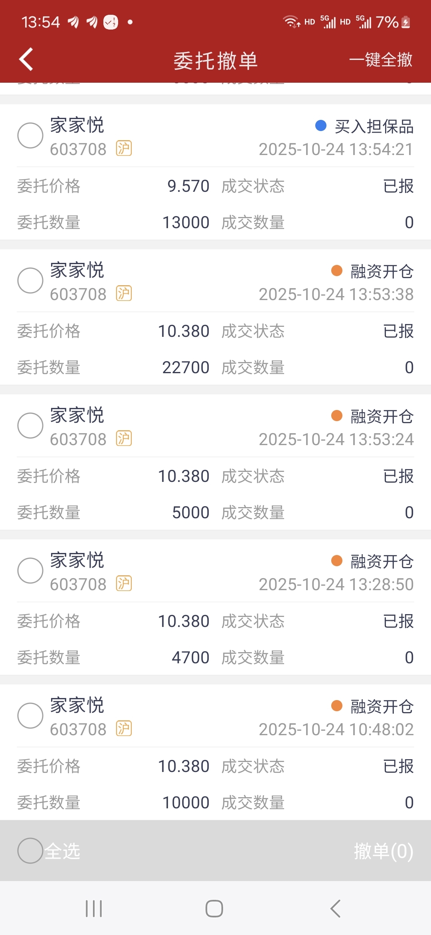Screen dimensions: 431x935
Task: Select the 13:54:21 买入担保品 order radio
Action: point(30,135)
